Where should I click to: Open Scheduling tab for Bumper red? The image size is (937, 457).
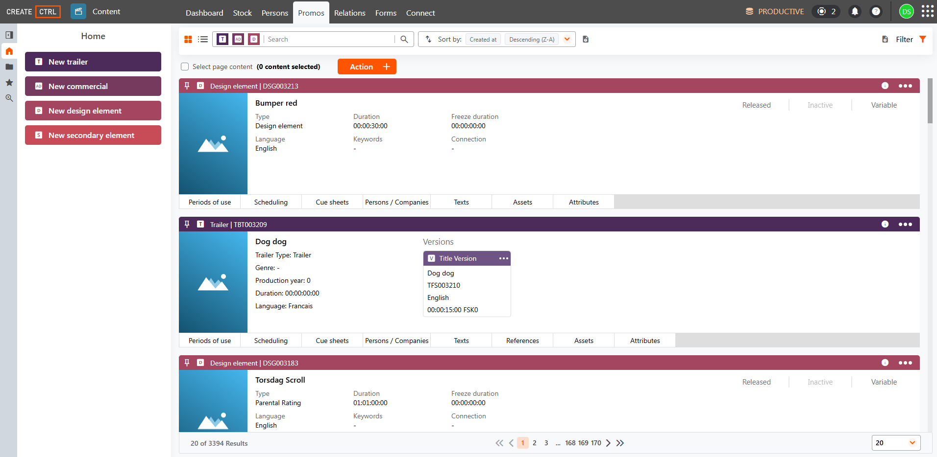click(271, 202)
